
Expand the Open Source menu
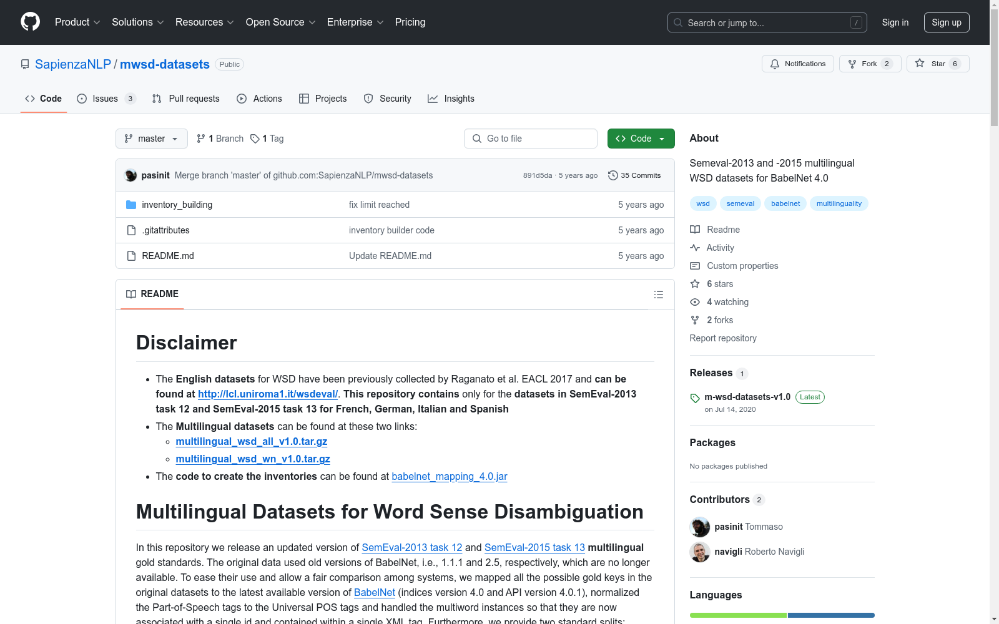click(x=281, y=22)
